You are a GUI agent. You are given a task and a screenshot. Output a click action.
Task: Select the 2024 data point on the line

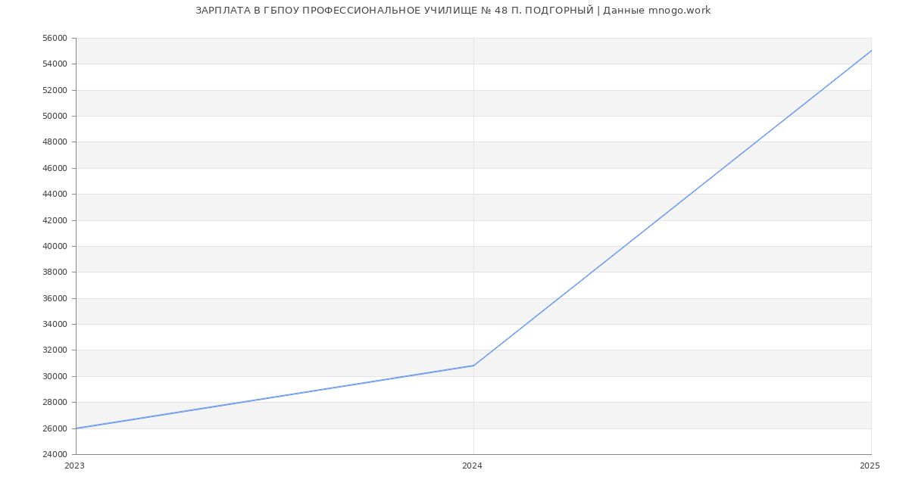tap(473, 366)
